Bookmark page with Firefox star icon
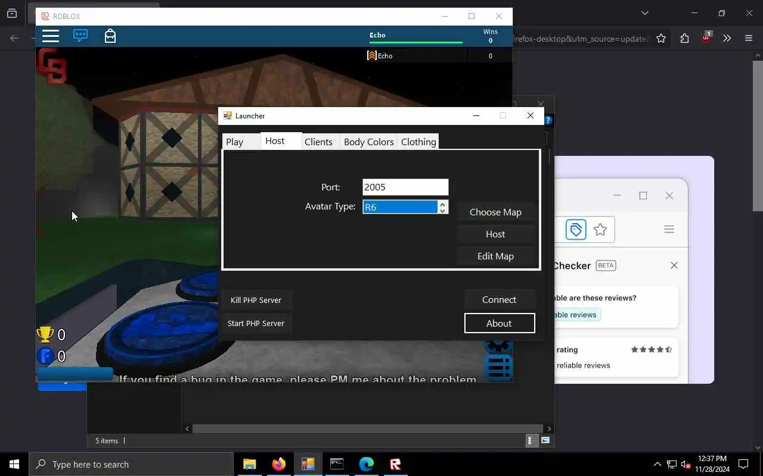This screenshot has width=763, height=476. [661, 38]
